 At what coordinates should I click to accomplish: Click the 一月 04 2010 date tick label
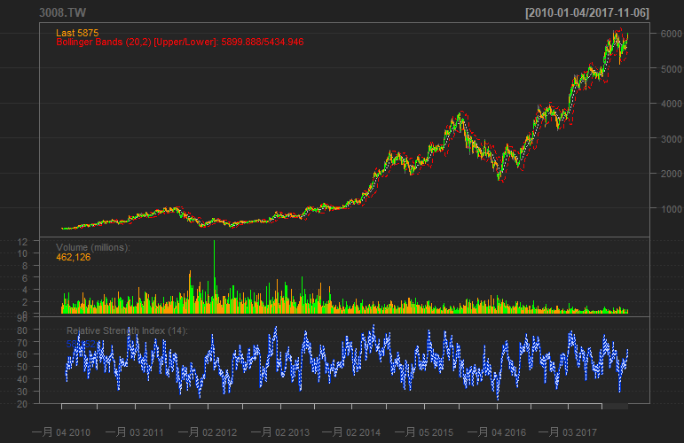tap(61, 431)
